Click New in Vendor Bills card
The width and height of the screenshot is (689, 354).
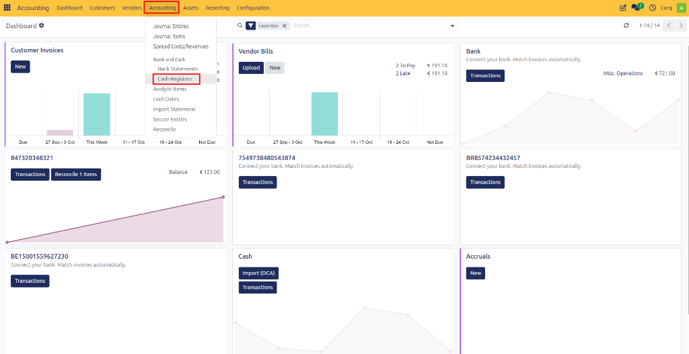coord(275,68)
